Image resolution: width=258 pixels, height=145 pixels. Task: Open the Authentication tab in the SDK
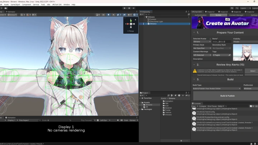tap(200, 15)
